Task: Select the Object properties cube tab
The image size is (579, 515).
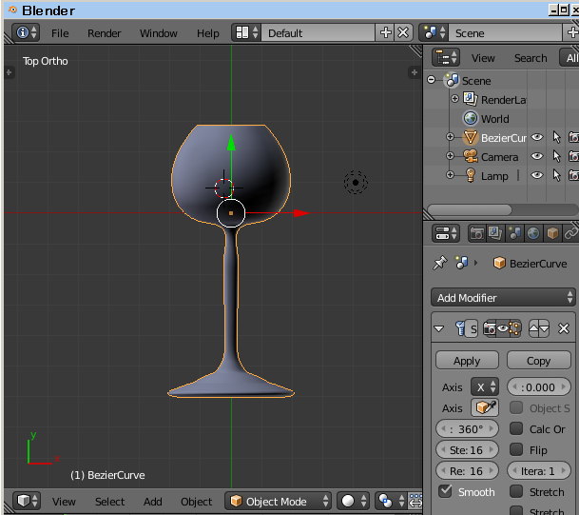Action: (x=551, y=233)
